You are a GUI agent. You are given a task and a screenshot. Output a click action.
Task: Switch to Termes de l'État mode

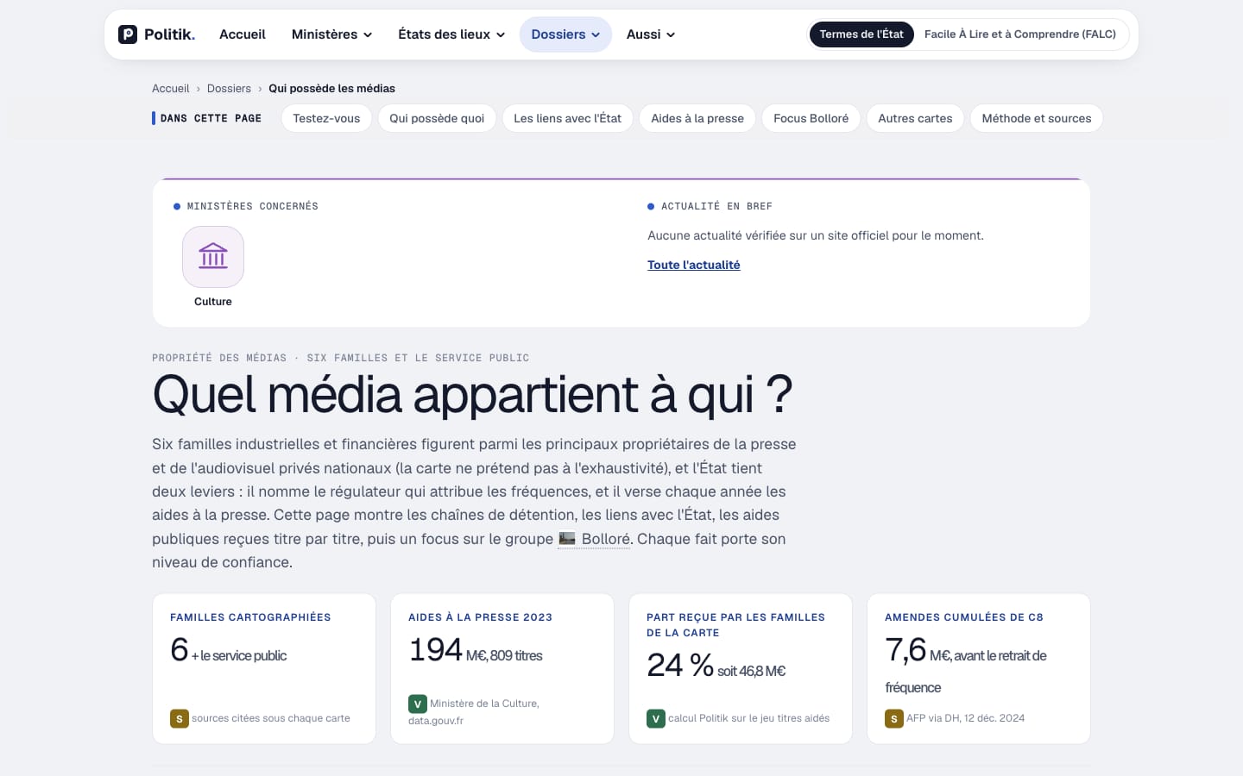861,34
